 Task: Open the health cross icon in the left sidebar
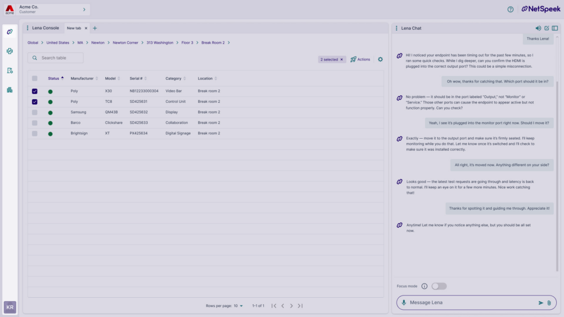pos(10,51)
